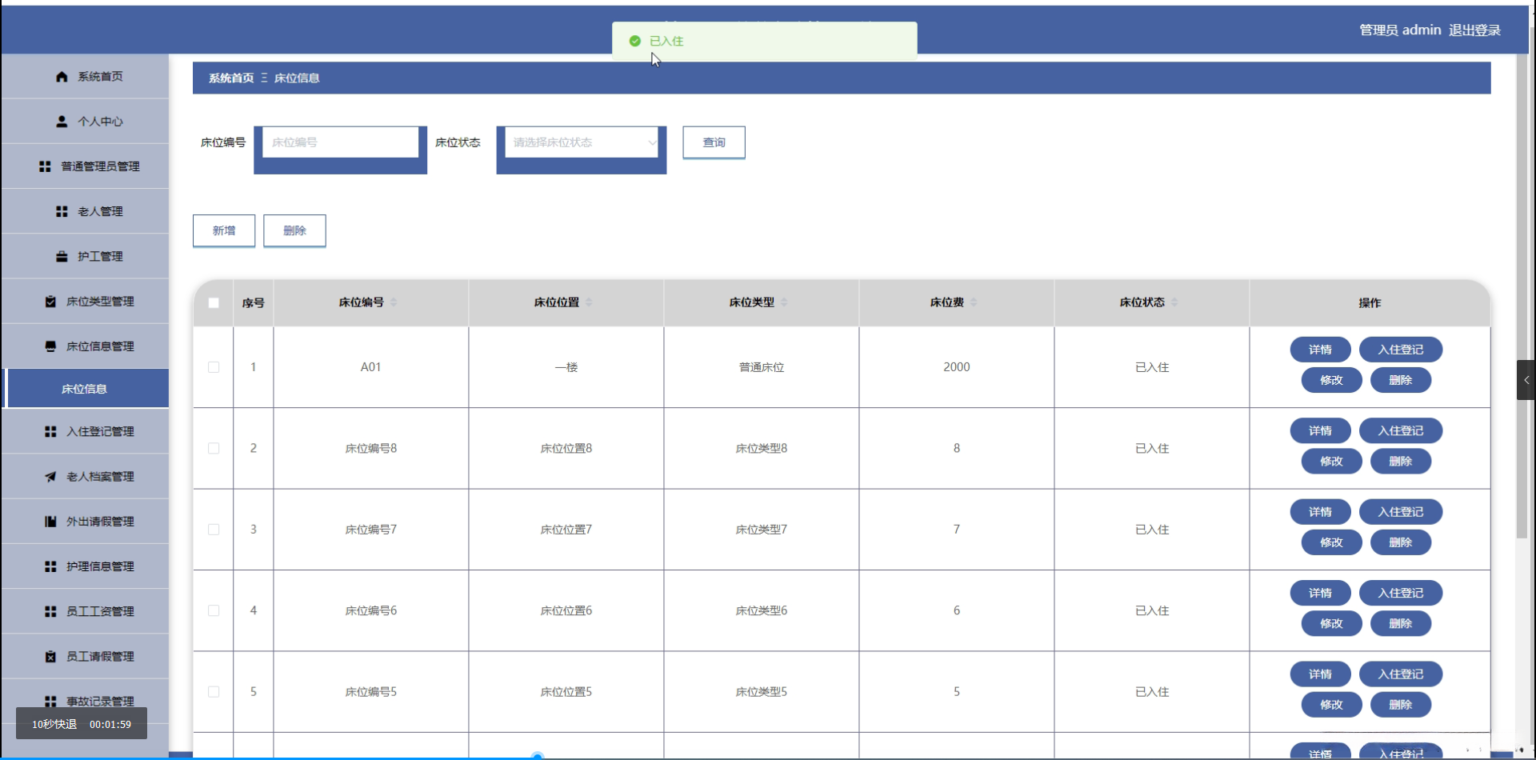Screen dimensions: 1536x760
Task: Click the clipboard icon beside 床位类型管理
Action: click(x=50, y=302)
